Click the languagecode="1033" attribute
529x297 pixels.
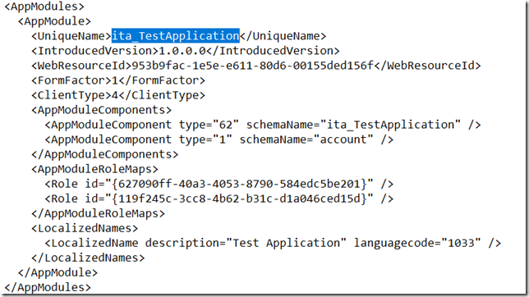pyautogui.click(x=417, y=243)
